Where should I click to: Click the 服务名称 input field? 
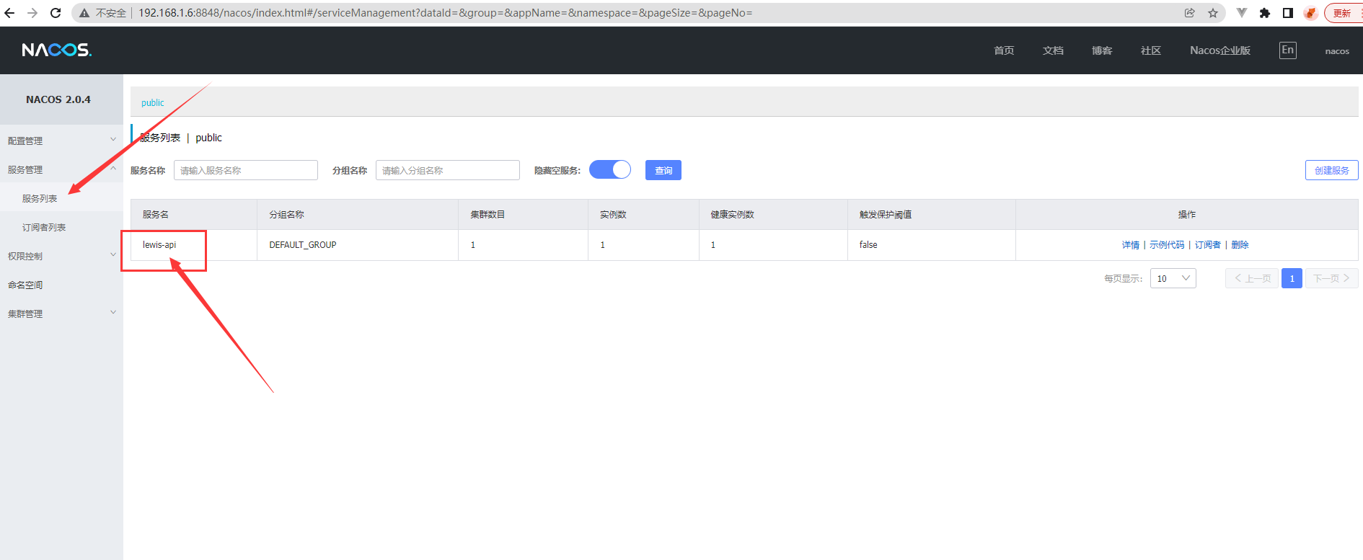246,170
